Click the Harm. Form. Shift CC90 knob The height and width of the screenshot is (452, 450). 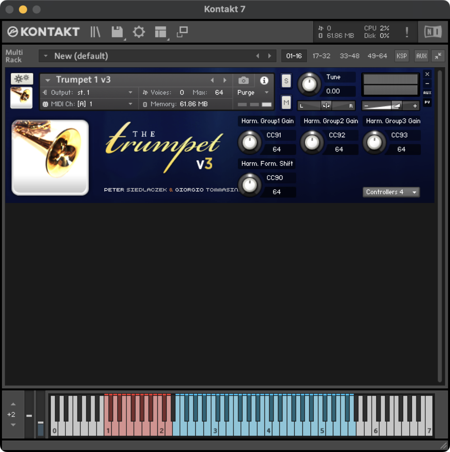(250, 185)
